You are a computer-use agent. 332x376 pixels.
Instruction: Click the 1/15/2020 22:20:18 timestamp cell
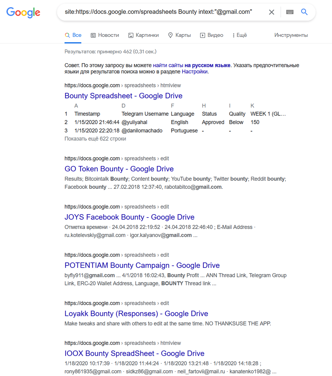[x=97, y=131]
